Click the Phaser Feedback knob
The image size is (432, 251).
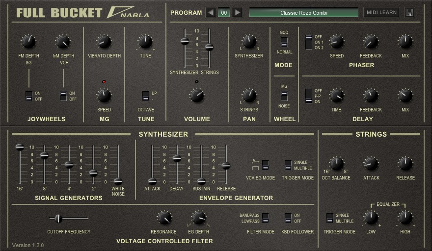pos(371,42)
